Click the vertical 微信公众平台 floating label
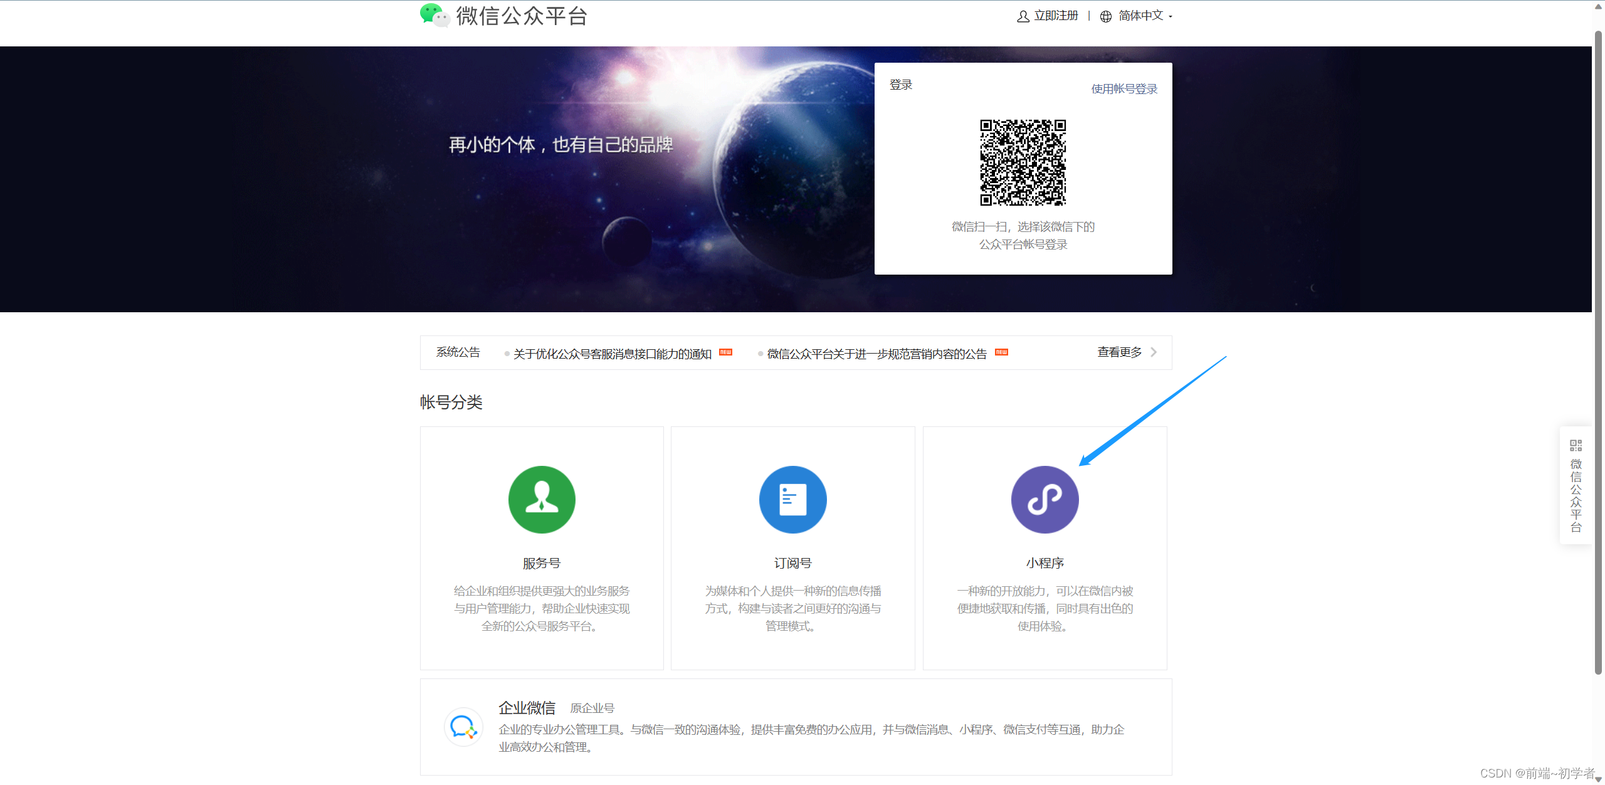The image size is (1605, 785). (x=1576, y=495)
